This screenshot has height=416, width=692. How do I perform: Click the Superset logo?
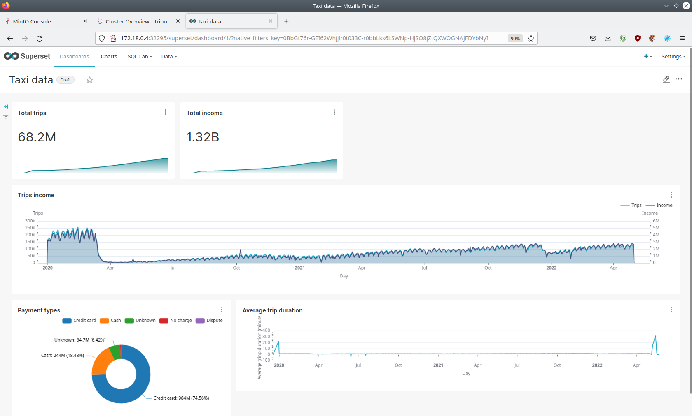[27, 56]
